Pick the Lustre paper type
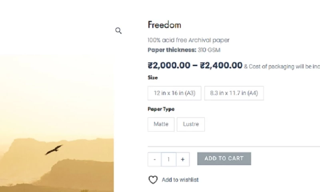 pos(191,124)
